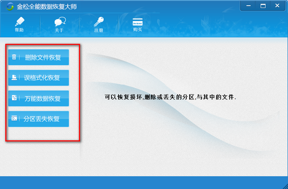Open the 注册 register key icon

pyautogui.click(x=99, y=24)
